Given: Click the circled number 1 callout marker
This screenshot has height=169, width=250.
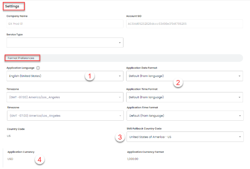Looking at the screenshot, I should (90, 76).
